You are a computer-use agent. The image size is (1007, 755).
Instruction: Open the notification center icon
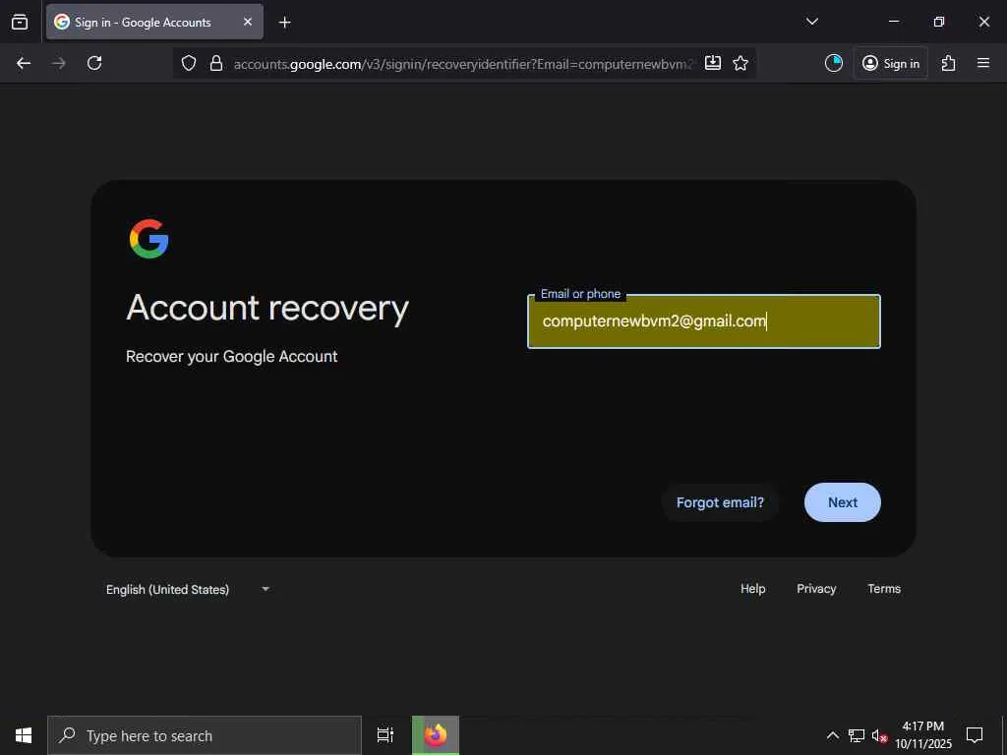point(975,735)
